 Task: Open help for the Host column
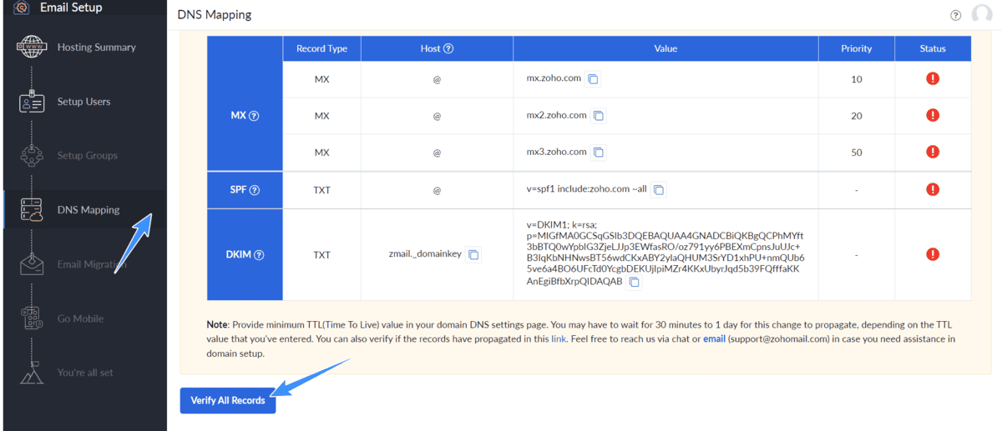448,48
